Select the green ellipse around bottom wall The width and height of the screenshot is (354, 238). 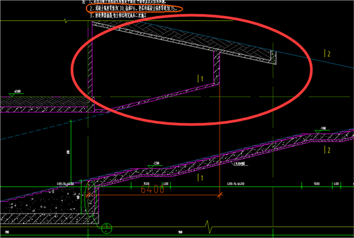[92, 198]
